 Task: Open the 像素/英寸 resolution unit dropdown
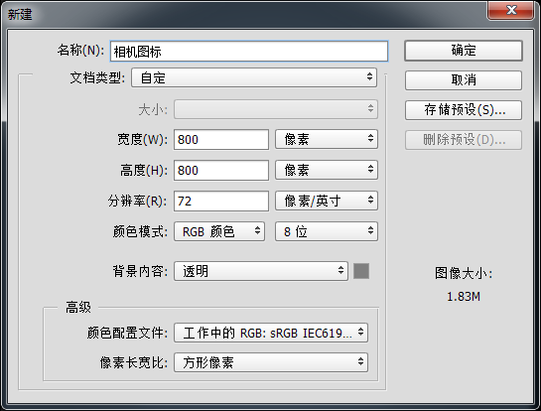click(327, 201)
